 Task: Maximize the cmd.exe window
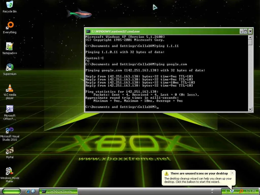(246, 31)
